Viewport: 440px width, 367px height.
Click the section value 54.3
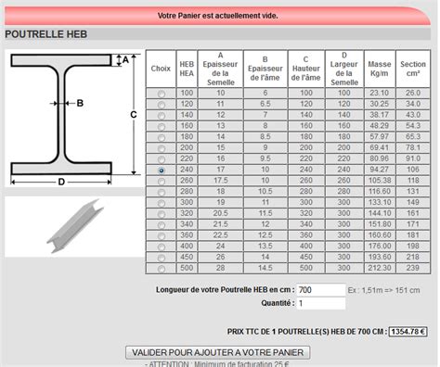pyautogui.click(x=413, y=126)
